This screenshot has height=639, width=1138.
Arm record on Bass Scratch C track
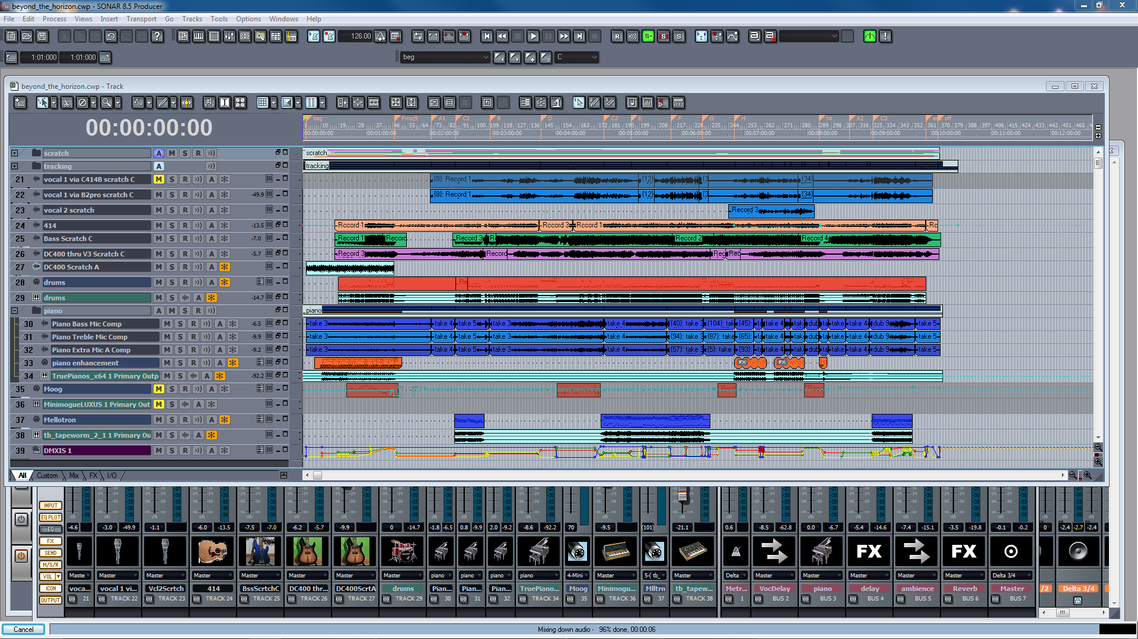(x=185, y=239)
